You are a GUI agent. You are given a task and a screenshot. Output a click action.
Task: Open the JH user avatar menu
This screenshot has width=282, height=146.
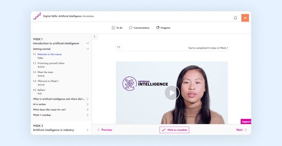click(245, 18)
